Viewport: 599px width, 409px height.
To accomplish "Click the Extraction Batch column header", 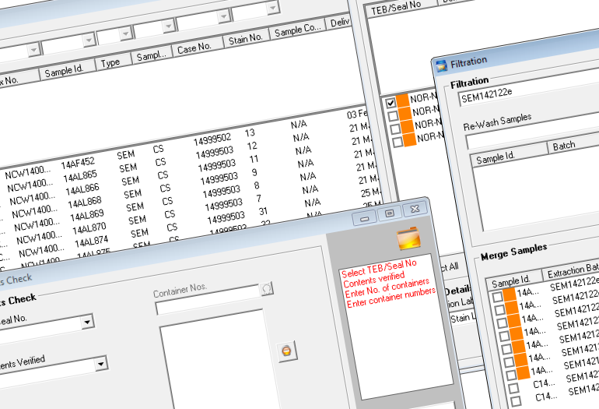I will tap(572, 270).
